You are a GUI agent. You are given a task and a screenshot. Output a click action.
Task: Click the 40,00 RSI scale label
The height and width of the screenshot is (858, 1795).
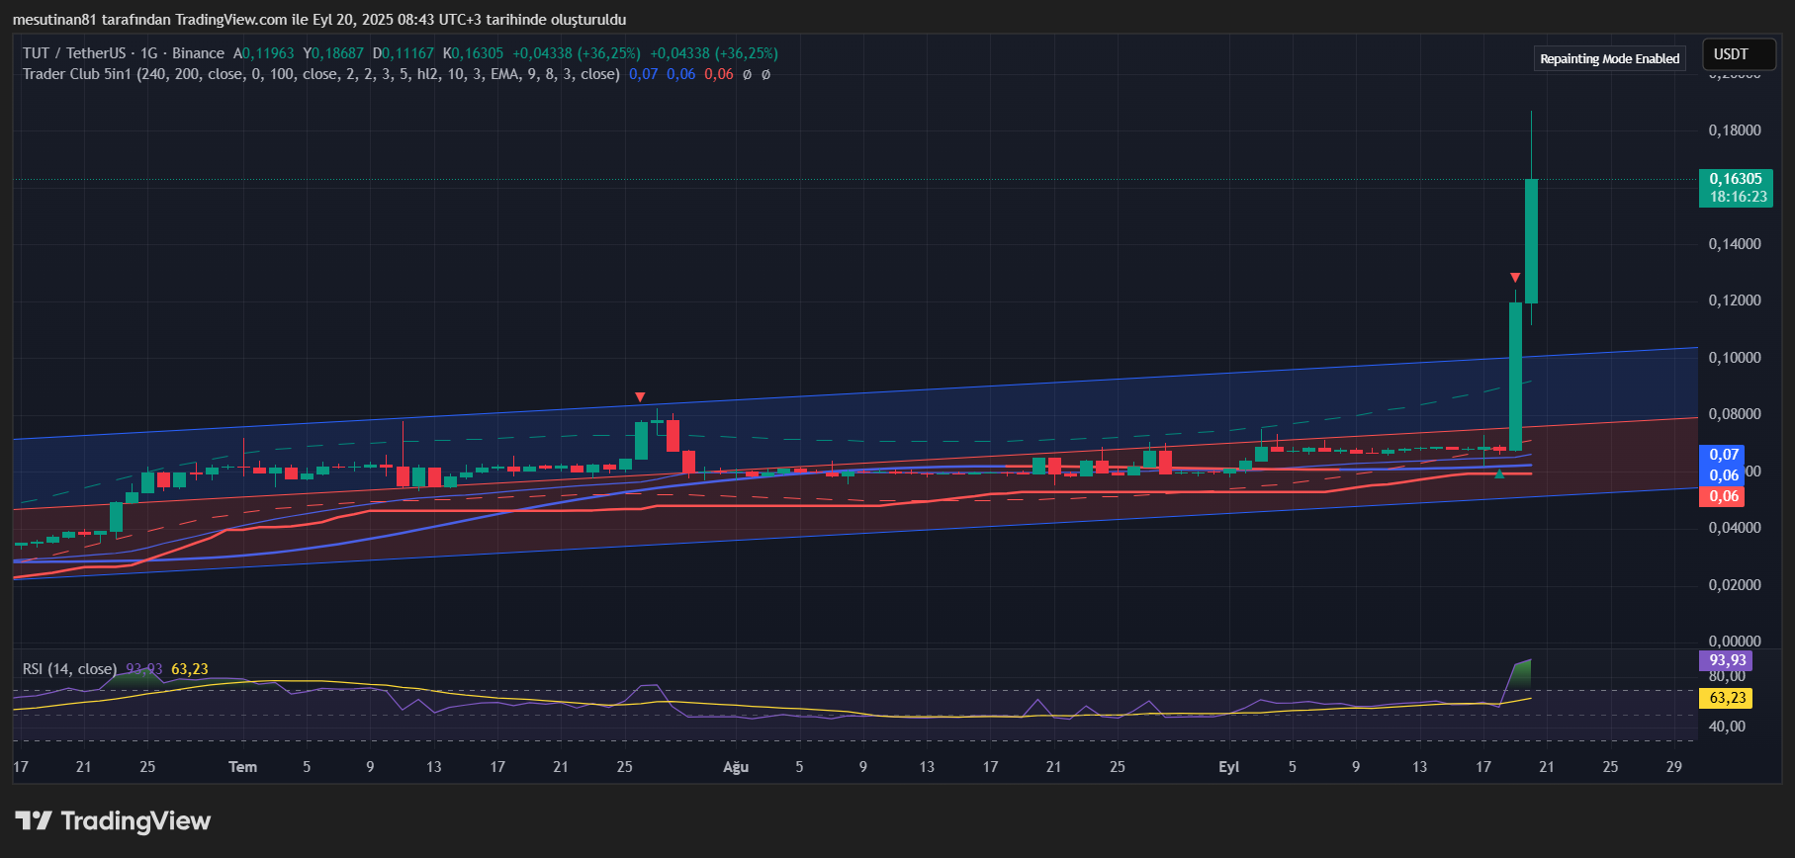point(1727,727)
